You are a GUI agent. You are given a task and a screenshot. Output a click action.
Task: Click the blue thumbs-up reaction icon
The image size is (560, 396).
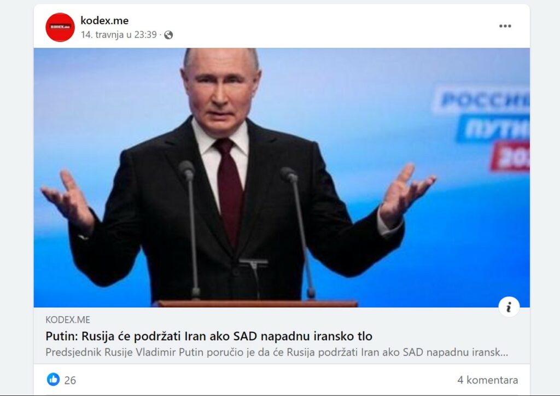point(53,379)
